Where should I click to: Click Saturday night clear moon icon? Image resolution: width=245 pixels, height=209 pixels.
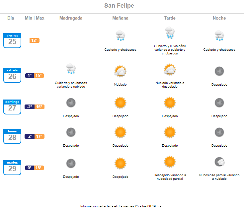click(x=219, y=71)
